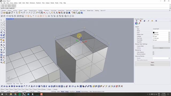Click the Zoom Extents icon
Viewport: 171px width, 96px height.
(34, 13)
